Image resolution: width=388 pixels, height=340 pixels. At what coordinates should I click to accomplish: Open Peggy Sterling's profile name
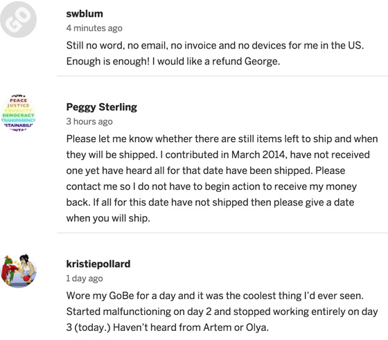[x=101, y=107]
